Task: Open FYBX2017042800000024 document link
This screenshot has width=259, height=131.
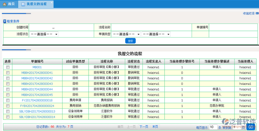Action: tap(37, 106)
